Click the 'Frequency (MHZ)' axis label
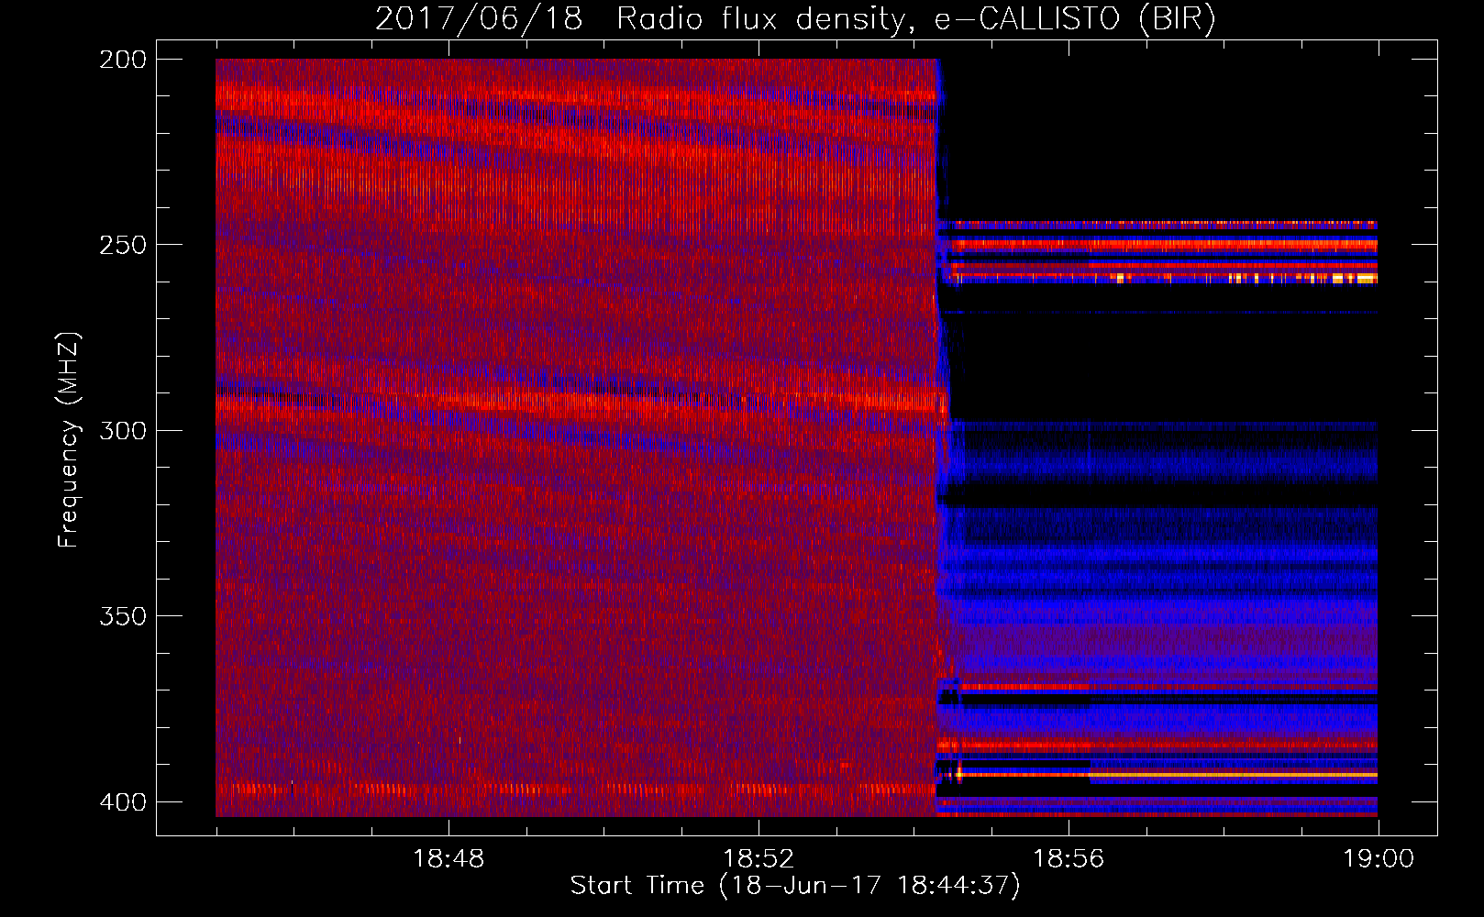 click(69, 439)
